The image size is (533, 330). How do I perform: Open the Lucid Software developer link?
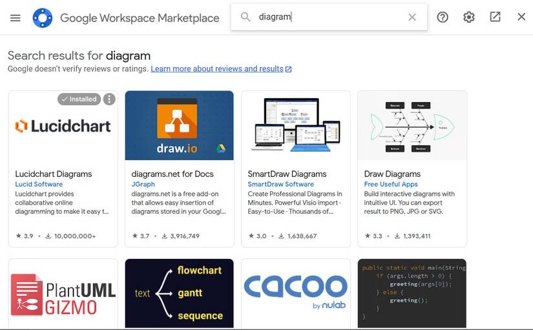tap(39, 184)
